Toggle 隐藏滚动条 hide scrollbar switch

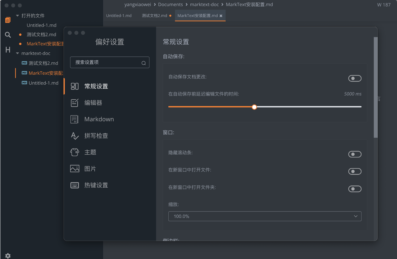(355, 154)
